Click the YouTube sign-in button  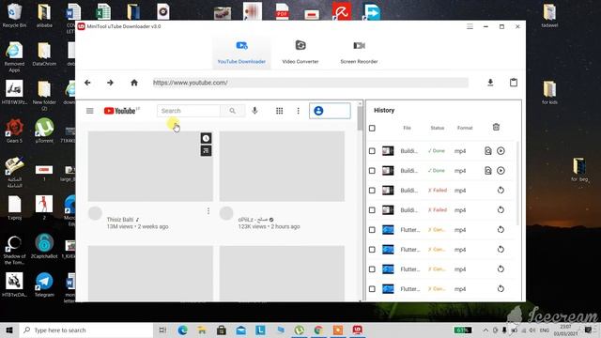pyautogui.click(x=330, y=111)
